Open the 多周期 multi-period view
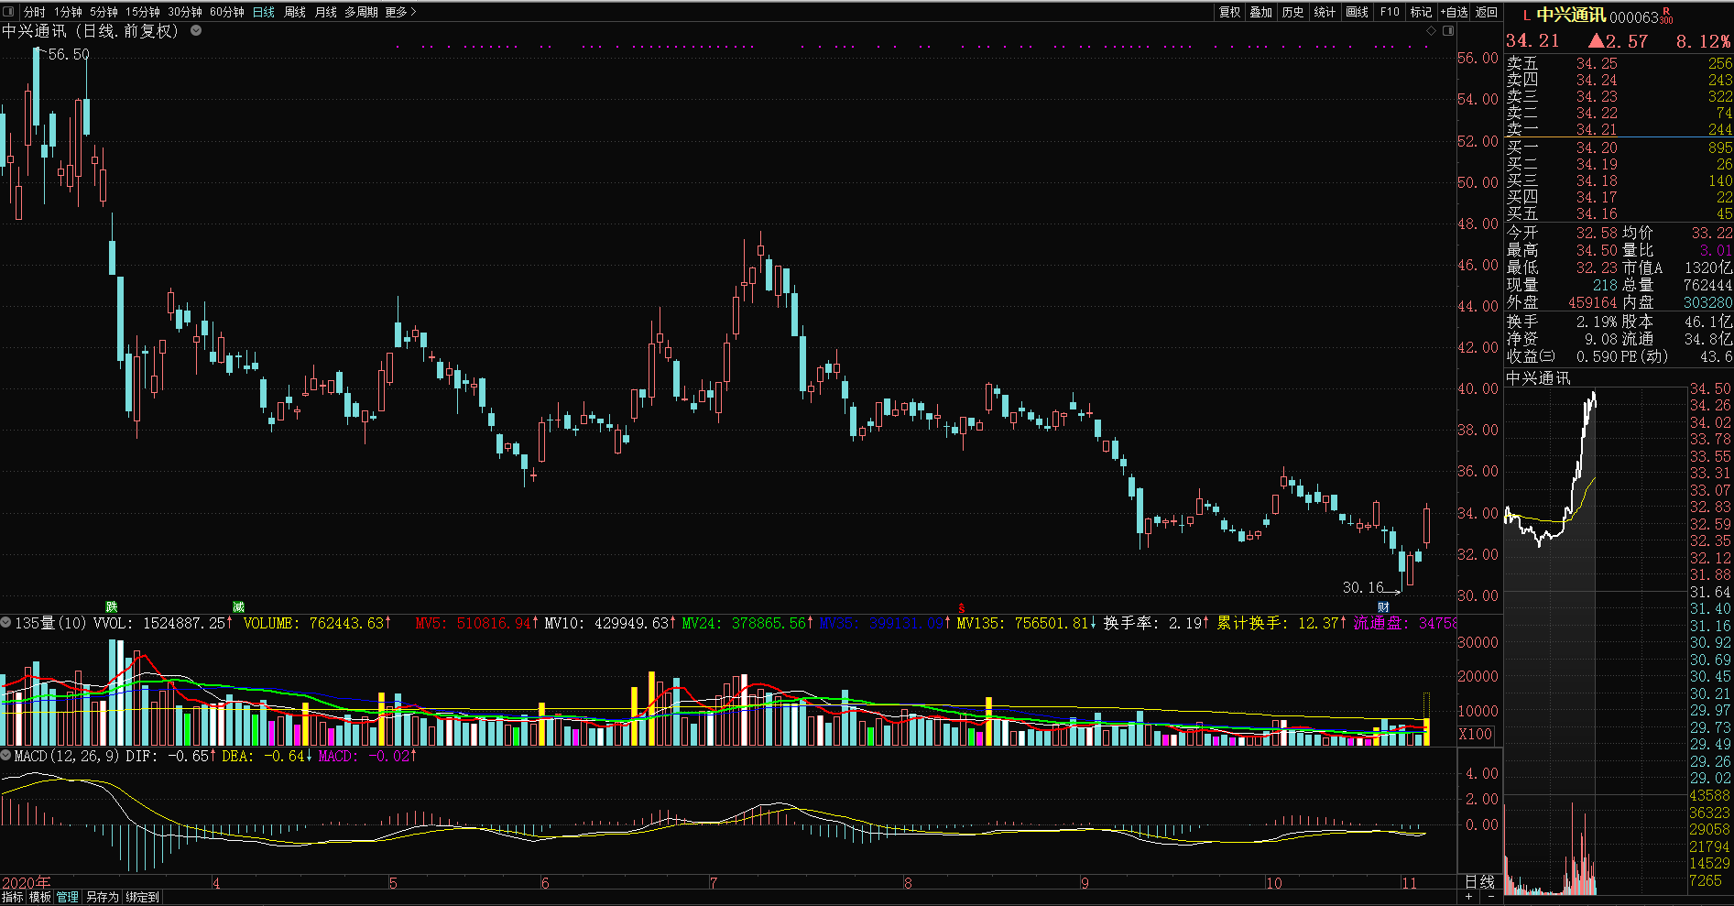This screenshot has width=1734, height=906. pos(361,12)
